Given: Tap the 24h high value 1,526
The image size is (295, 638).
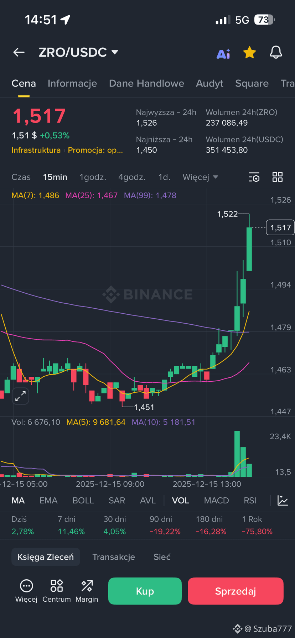Looking at the screenshot, I should (x=146, y=123).
